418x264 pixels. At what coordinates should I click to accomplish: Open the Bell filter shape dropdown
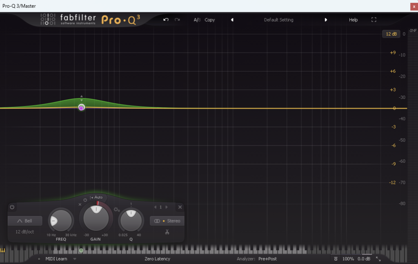pyautogui.click(x=25, y=221)
